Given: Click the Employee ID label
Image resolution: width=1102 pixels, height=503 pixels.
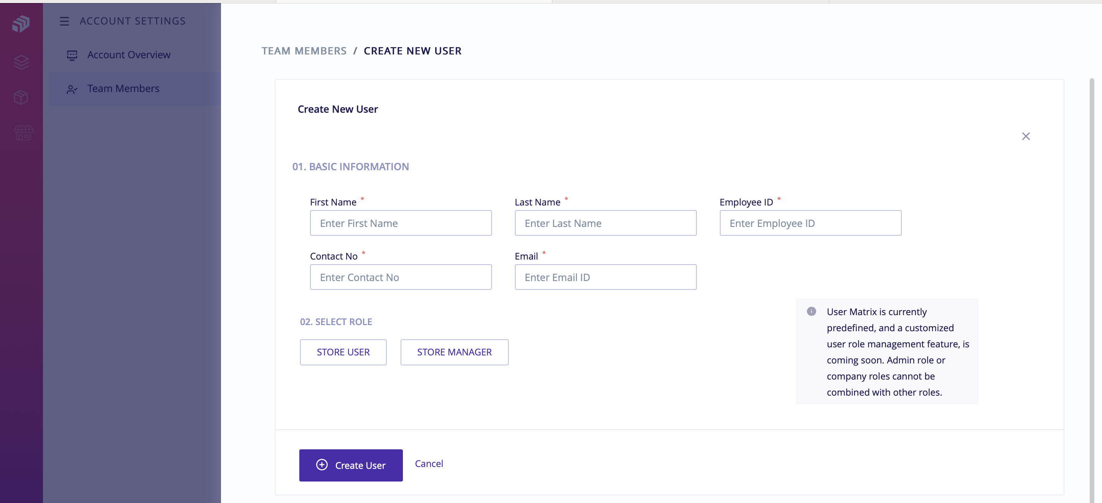Looking at the screenshot, I should tap(746, 202).
